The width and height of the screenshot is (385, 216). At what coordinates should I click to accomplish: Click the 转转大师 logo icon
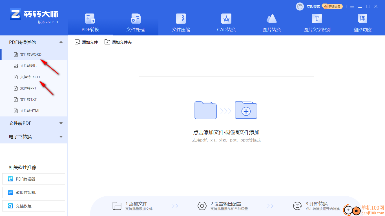pyautogui.click(x=16, y=14)
